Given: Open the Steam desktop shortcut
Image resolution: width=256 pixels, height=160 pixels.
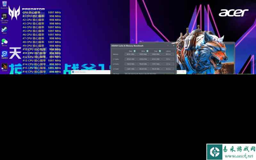Looking at the screenshot, I should coord(4,30).
